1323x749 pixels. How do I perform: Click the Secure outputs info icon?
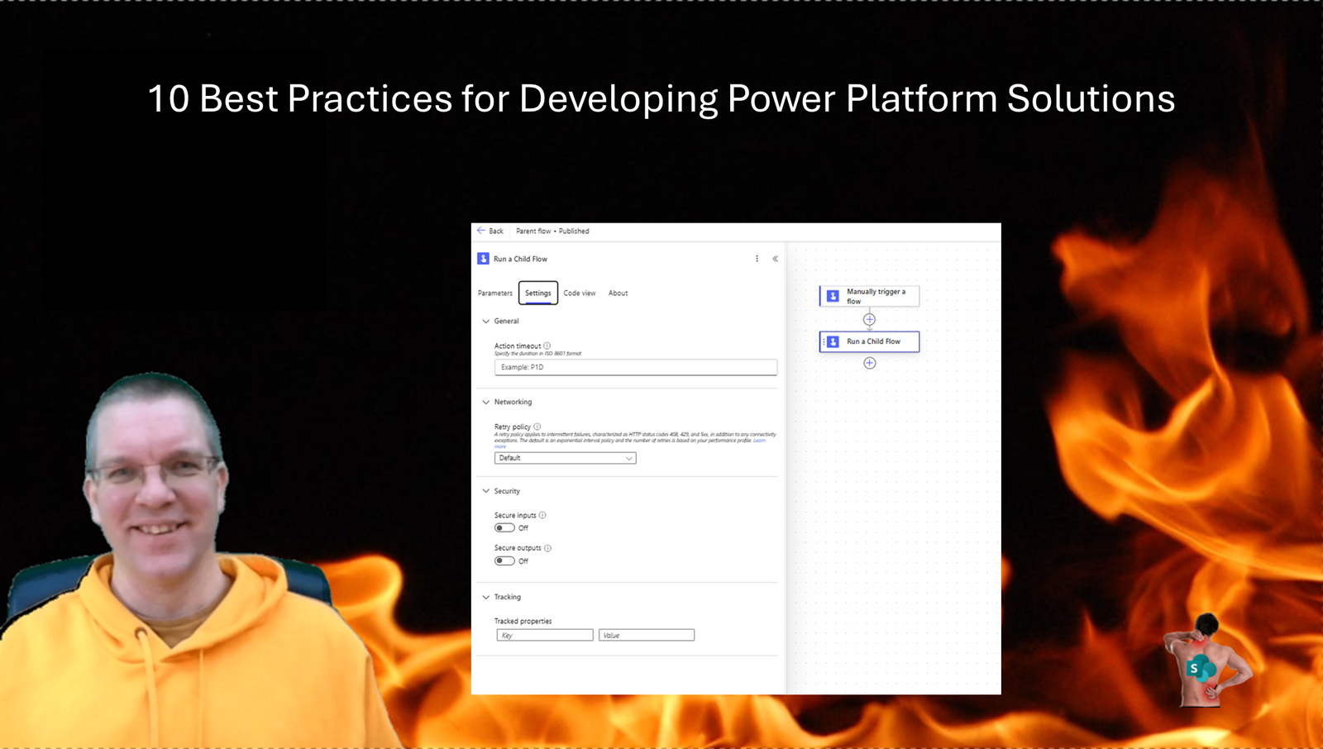[547, 548]
